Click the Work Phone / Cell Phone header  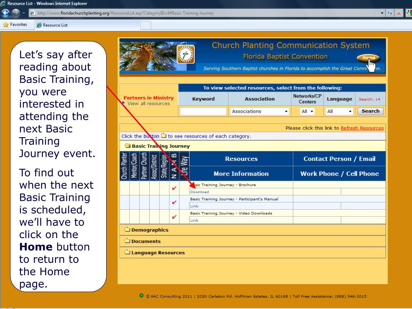(339, 173)
